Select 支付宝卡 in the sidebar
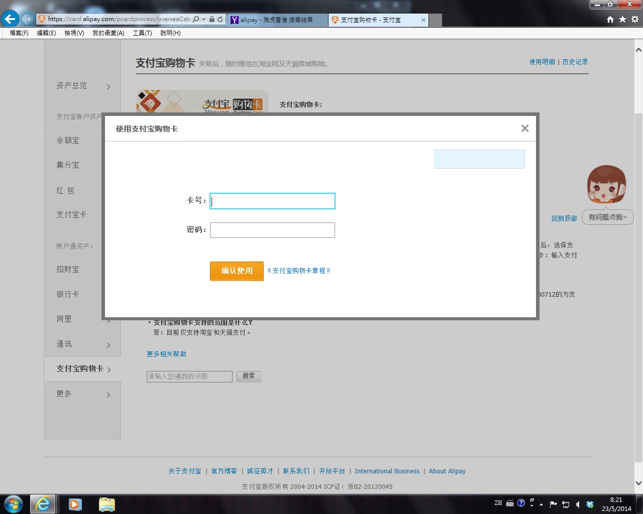Viewport: 643px width, 514px height. pos(71,215)
